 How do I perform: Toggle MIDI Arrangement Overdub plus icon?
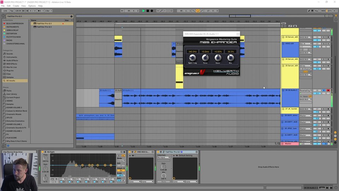(158, 11)
